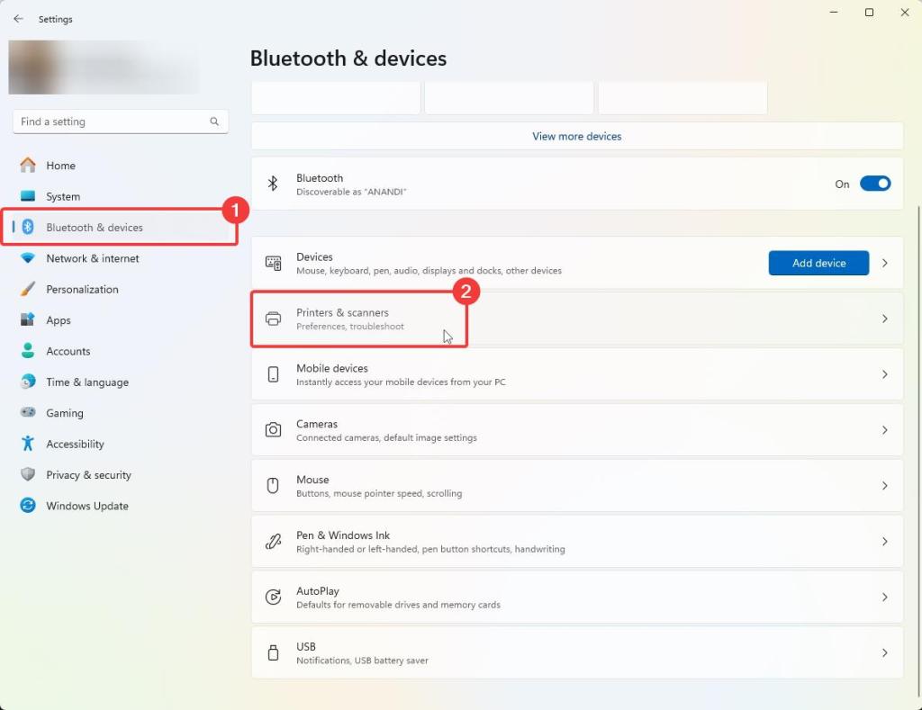The image size is (922, 710).
Task: Click the "Pen & Windows Ink" title
Action: tap(343, 535)
